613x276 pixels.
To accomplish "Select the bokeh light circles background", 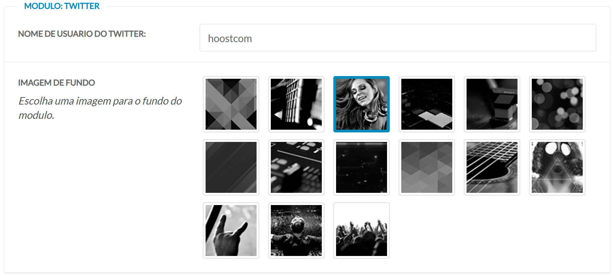I will click(x=557, y=104).
